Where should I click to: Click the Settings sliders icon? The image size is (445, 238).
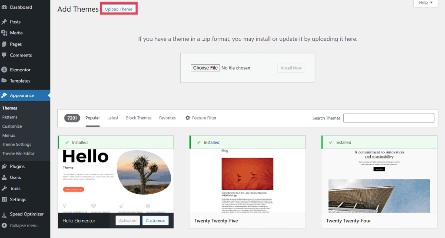(4, 199)
